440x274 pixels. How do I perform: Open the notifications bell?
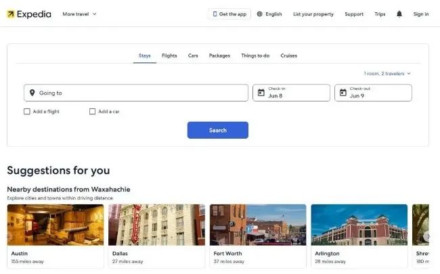click(x=399, y=14)
